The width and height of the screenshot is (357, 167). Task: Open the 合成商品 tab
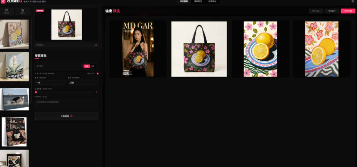[x=212, y=1]
